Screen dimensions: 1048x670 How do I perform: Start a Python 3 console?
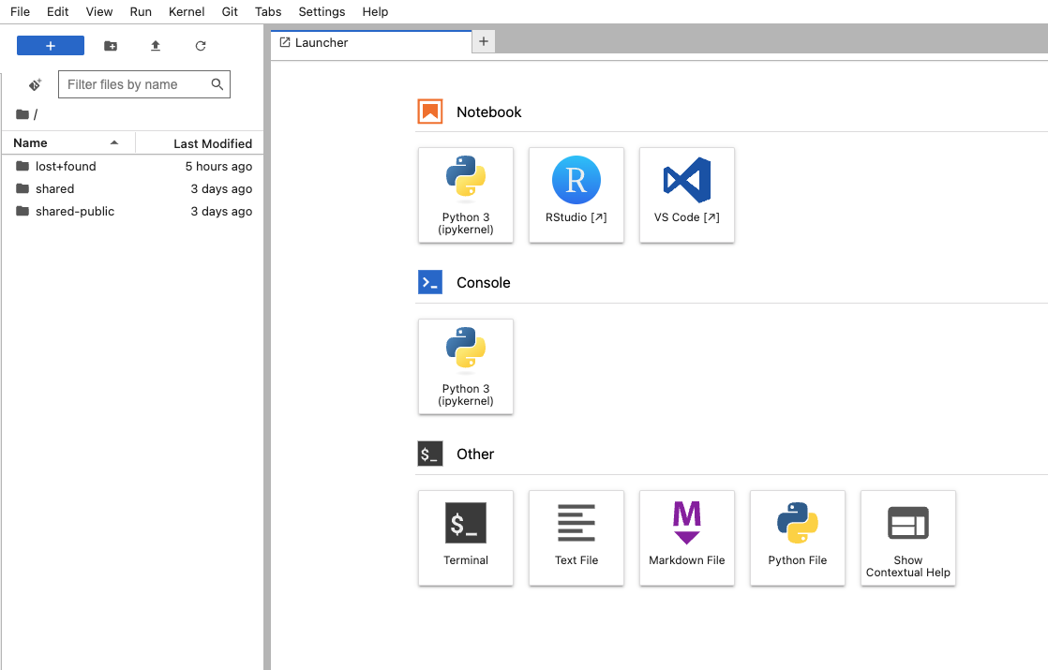pos(466,366)
